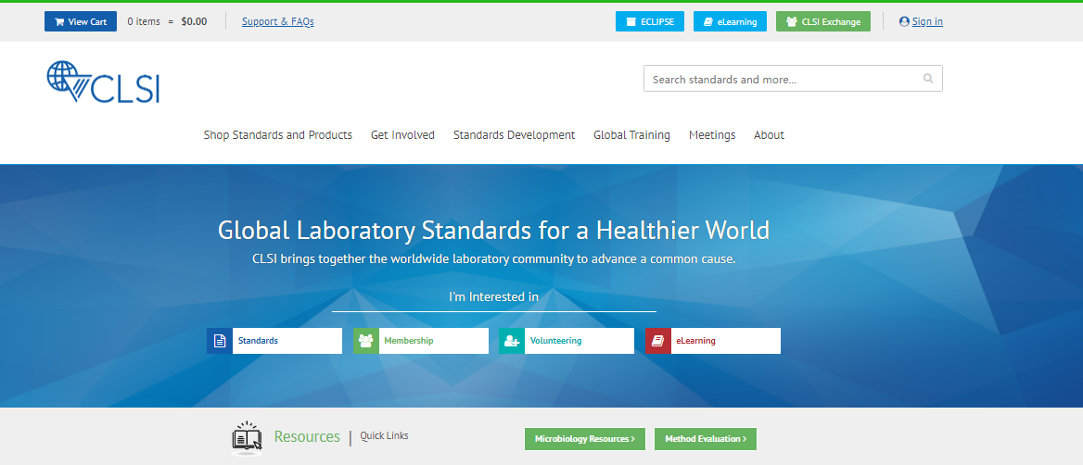
Task: Click the Resources book icon
Action: point(247,438)
